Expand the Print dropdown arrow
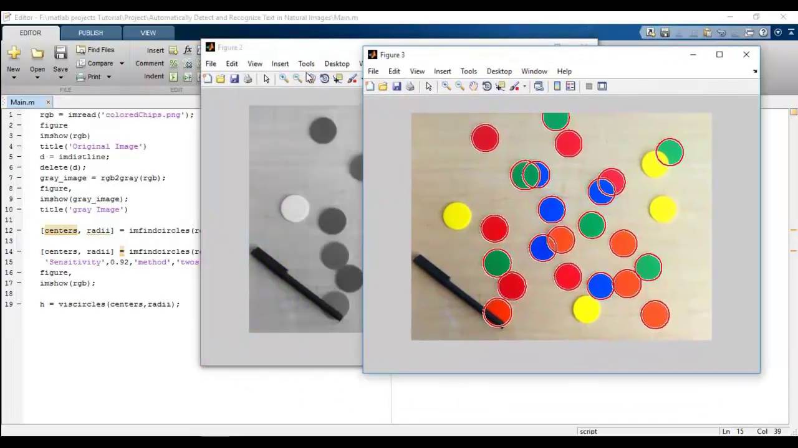Image resolution: width=798 pixels, height=448 pixels. click(108, 77)
